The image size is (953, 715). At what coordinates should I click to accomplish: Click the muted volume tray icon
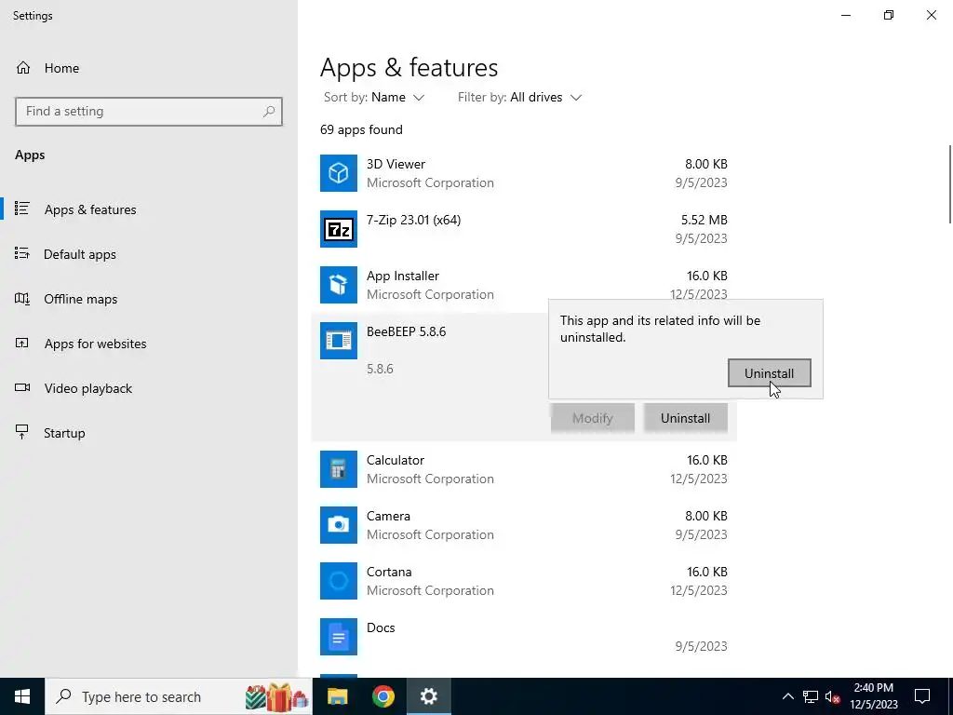[833, 696]
